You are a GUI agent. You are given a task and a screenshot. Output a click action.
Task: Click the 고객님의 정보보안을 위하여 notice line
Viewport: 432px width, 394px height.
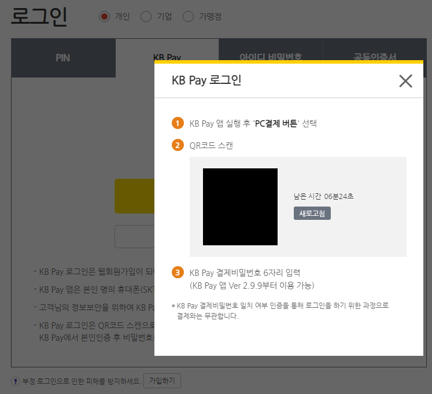94,307
